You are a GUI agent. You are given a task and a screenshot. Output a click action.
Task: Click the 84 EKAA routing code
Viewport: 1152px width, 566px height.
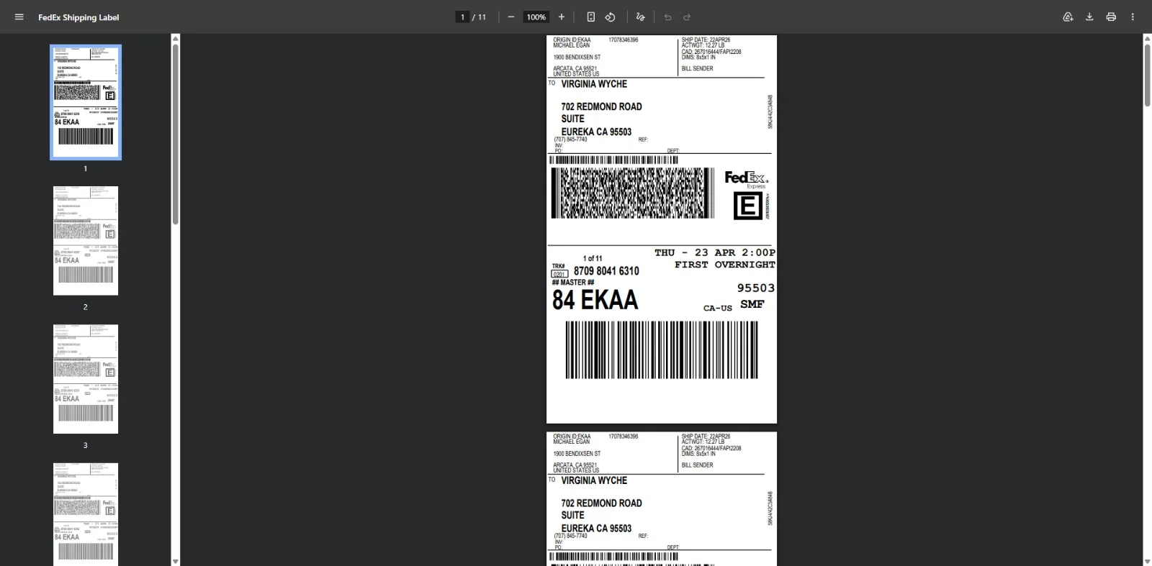[x=595, y=300]
